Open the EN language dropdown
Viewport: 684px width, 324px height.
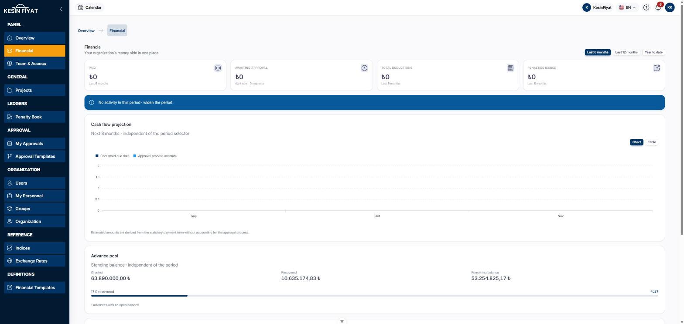[x=627, y=7]
